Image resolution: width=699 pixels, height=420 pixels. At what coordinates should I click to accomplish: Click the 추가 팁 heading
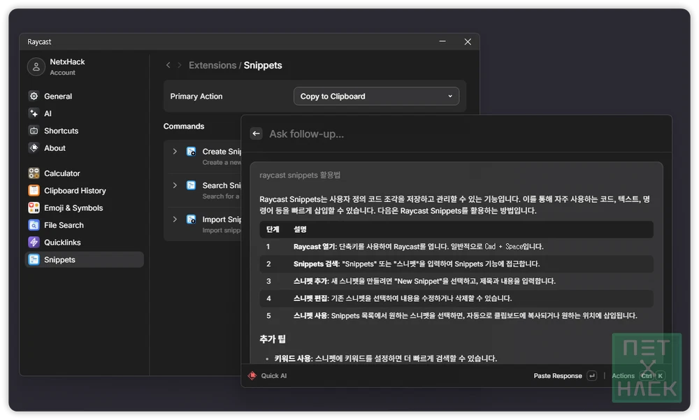(273, 339)
